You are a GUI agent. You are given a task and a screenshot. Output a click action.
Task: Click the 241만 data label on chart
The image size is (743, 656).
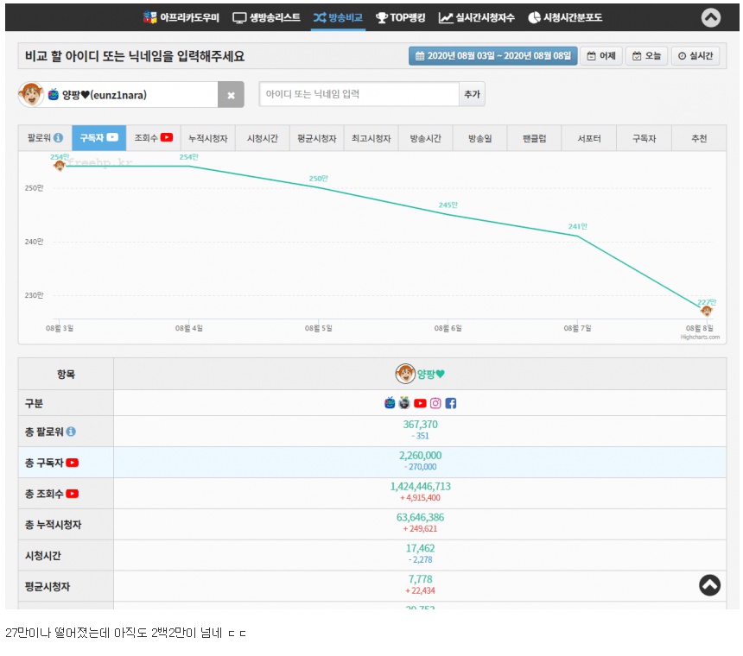[577, 226]
